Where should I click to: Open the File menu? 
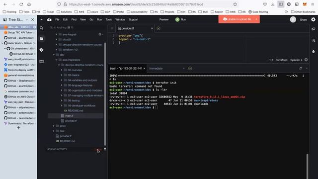[x=57, y=19]
